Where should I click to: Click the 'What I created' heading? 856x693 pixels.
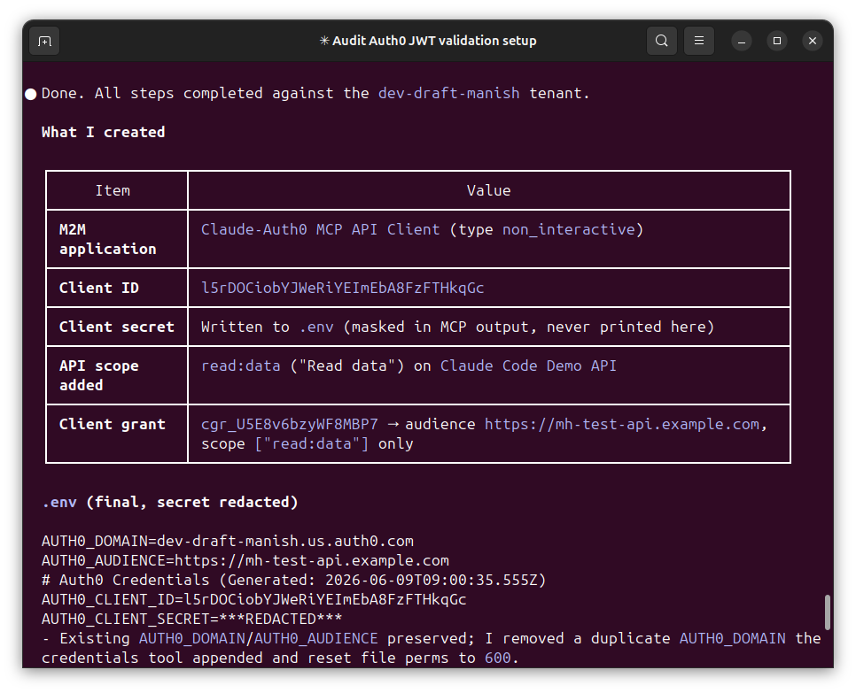(x=103, y=132)
